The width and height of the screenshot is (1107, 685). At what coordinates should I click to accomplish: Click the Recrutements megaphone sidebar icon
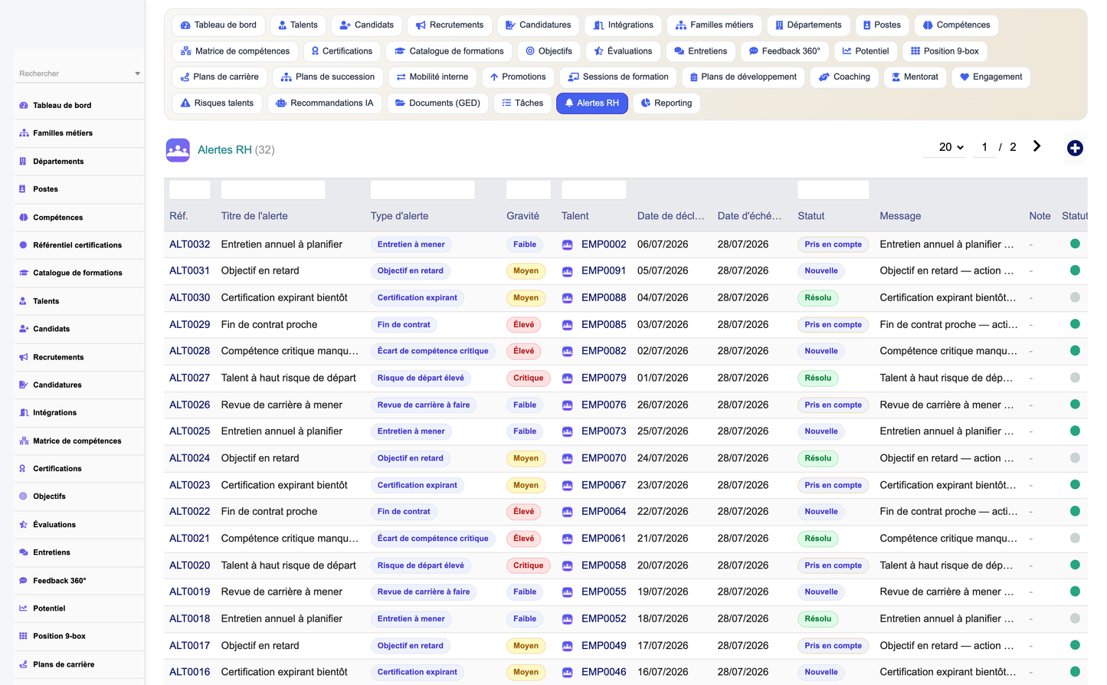click(23, 357)
